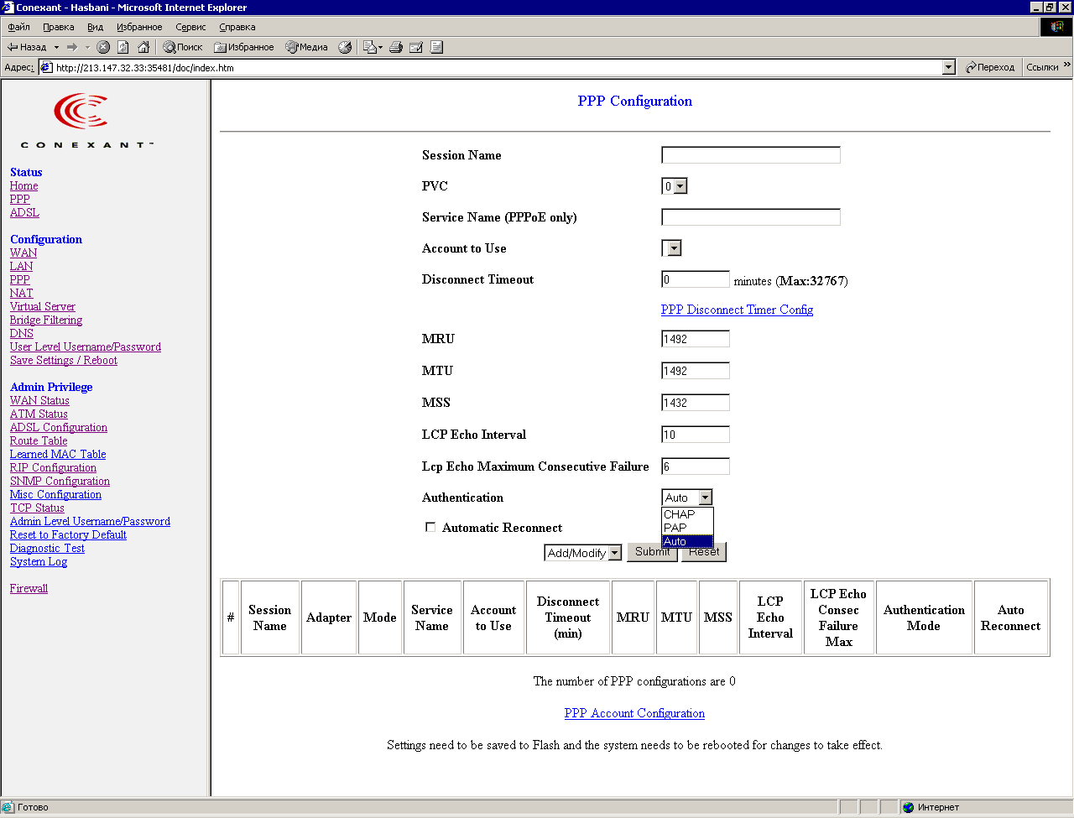The height and width of the screenshot is (818, 1074).
Task: Stop page loading with the Stop icon
Action: click(103, 47)
